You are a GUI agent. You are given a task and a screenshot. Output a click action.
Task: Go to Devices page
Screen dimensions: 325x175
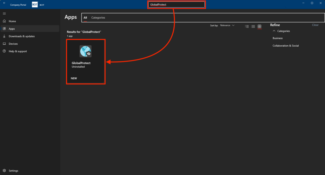pos(30,44)
